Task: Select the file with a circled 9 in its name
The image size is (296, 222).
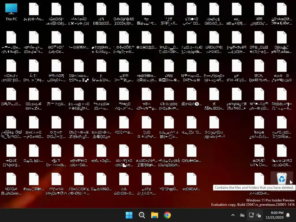Action: click(192, 97)
